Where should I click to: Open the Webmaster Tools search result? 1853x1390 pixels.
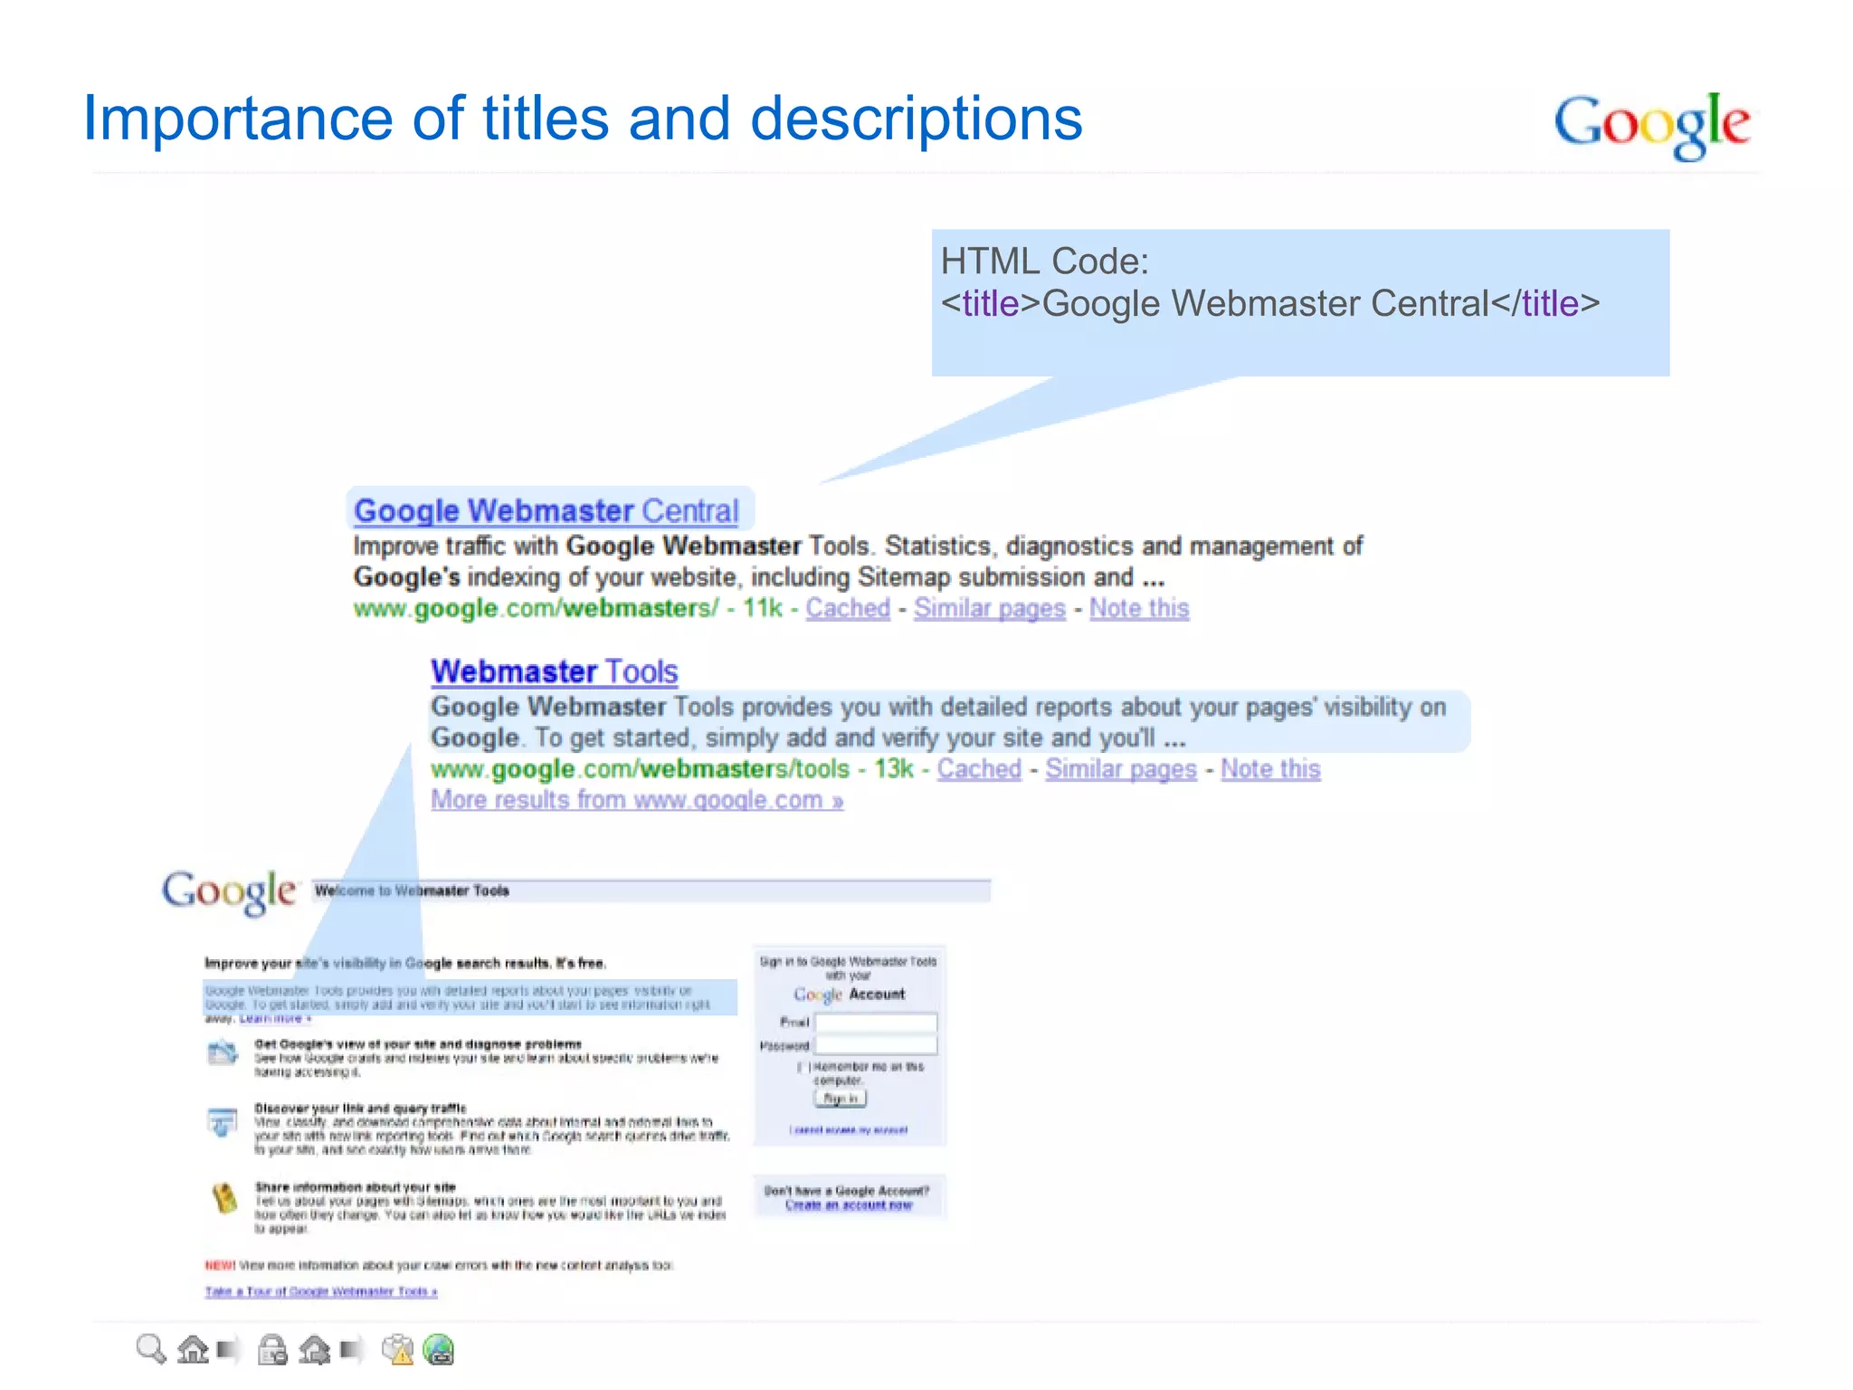pyautogui.click(x=554, y=671)
